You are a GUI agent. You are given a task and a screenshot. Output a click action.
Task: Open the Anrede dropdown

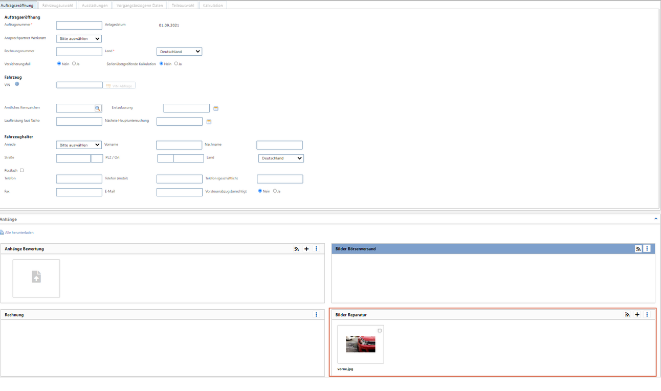[79, 145]
